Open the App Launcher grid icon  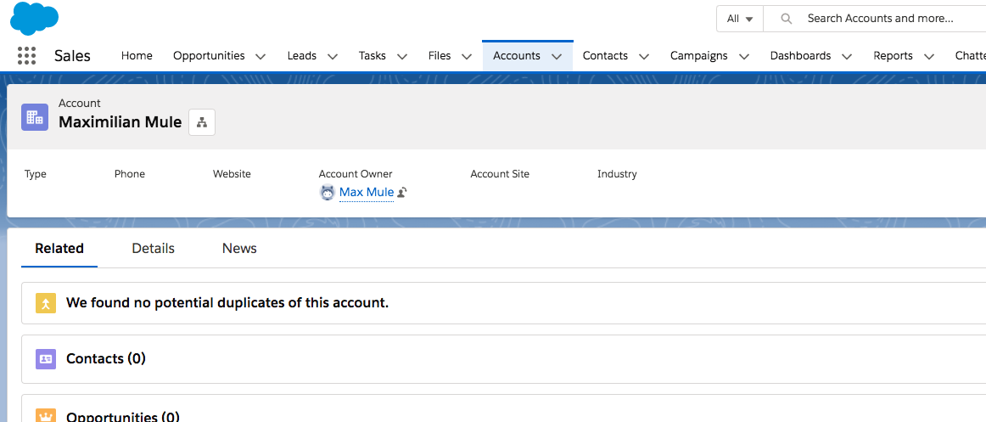click(27, 56)
